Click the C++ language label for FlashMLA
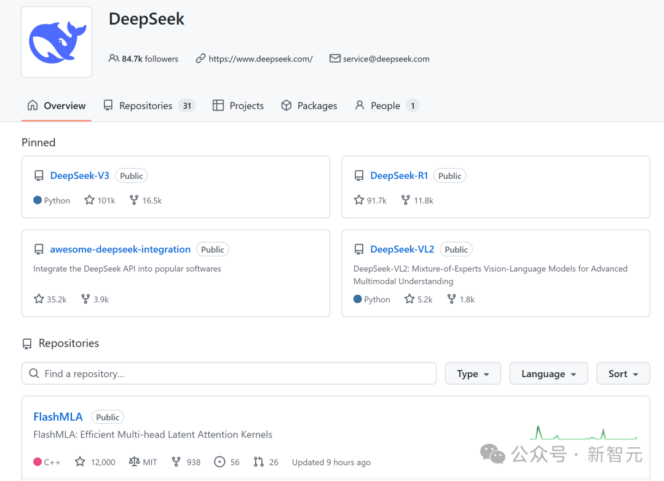The width and height of the screenshot is (664, 481). [47, 462]
